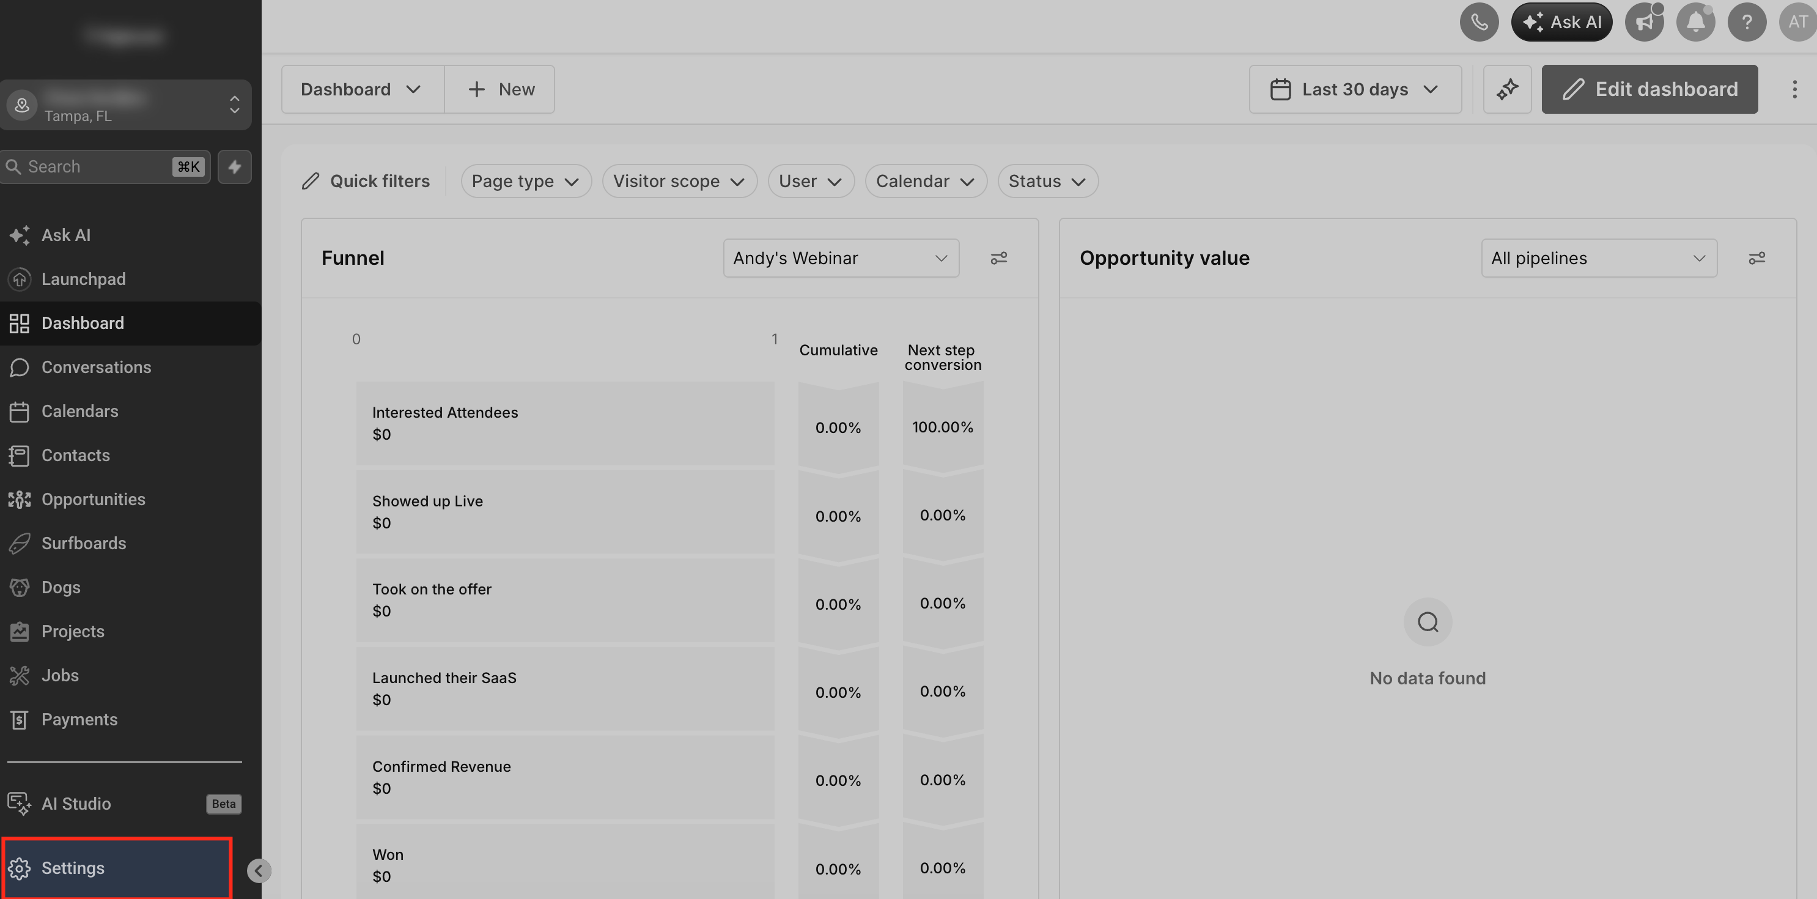1817x899 pixels.
Task: Open the AT user avatar menu
Action: pos(1798,22)
